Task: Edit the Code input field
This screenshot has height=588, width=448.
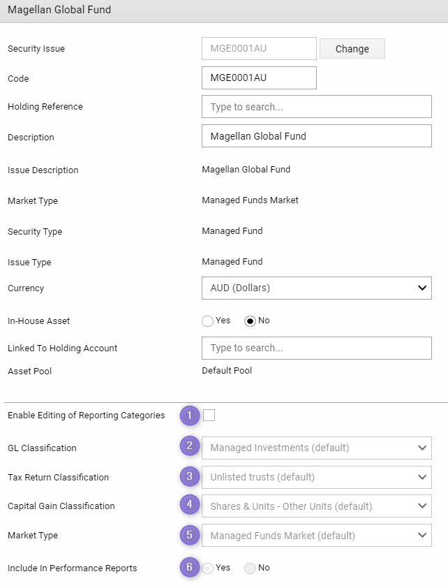Action: (259, 78)
